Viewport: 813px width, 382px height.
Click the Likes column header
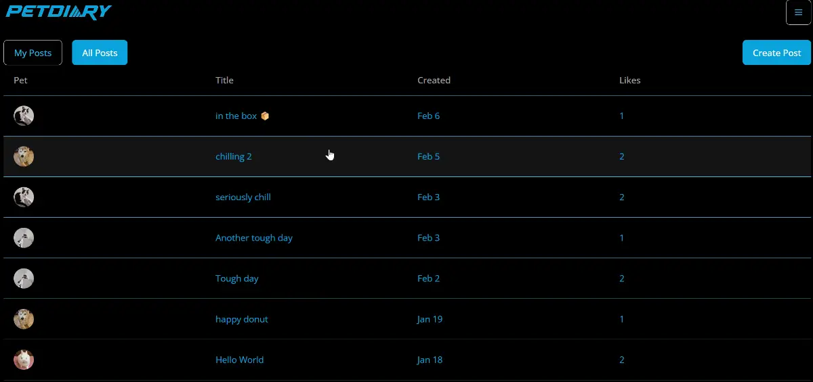click(629, 80)
